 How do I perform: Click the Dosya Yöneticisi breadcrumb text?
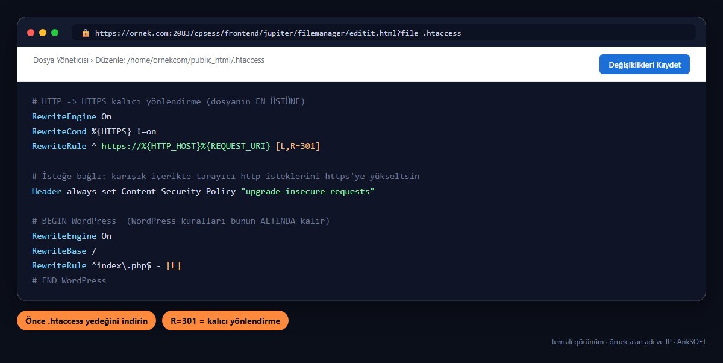61,60
